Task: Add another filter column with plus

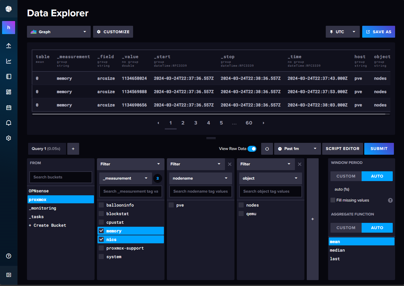Action: (313, 219)
